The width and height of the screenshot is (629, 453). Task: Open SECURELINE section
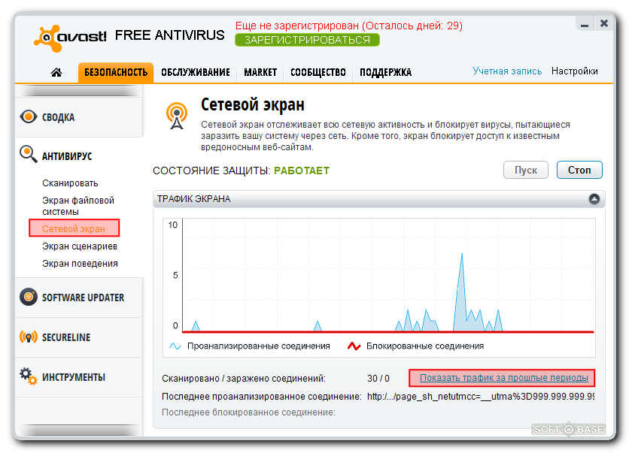(x=78, y=337)
